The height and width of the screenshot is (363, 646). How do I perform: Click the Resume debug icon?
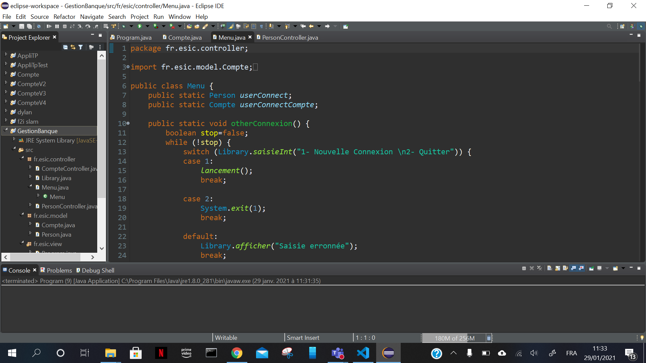[49, 26]
